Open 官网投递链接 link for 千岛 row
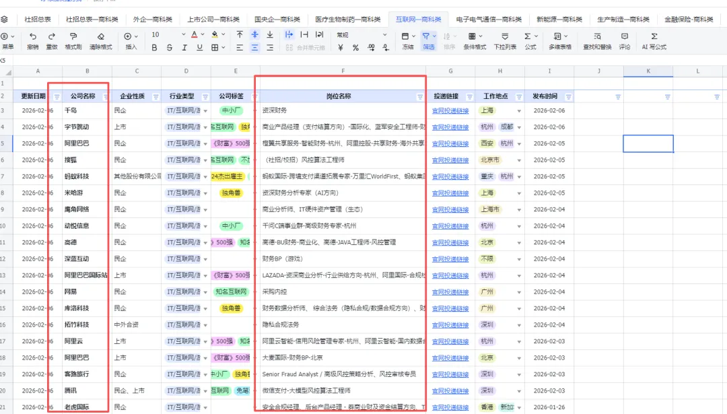This screenshot has height=414, width=727. coord(450,111)
